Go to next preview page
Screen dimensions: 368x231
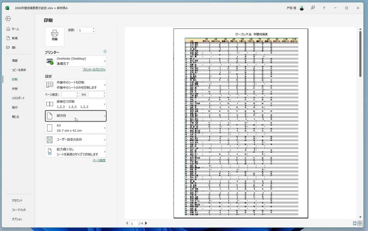coord(146,223)
